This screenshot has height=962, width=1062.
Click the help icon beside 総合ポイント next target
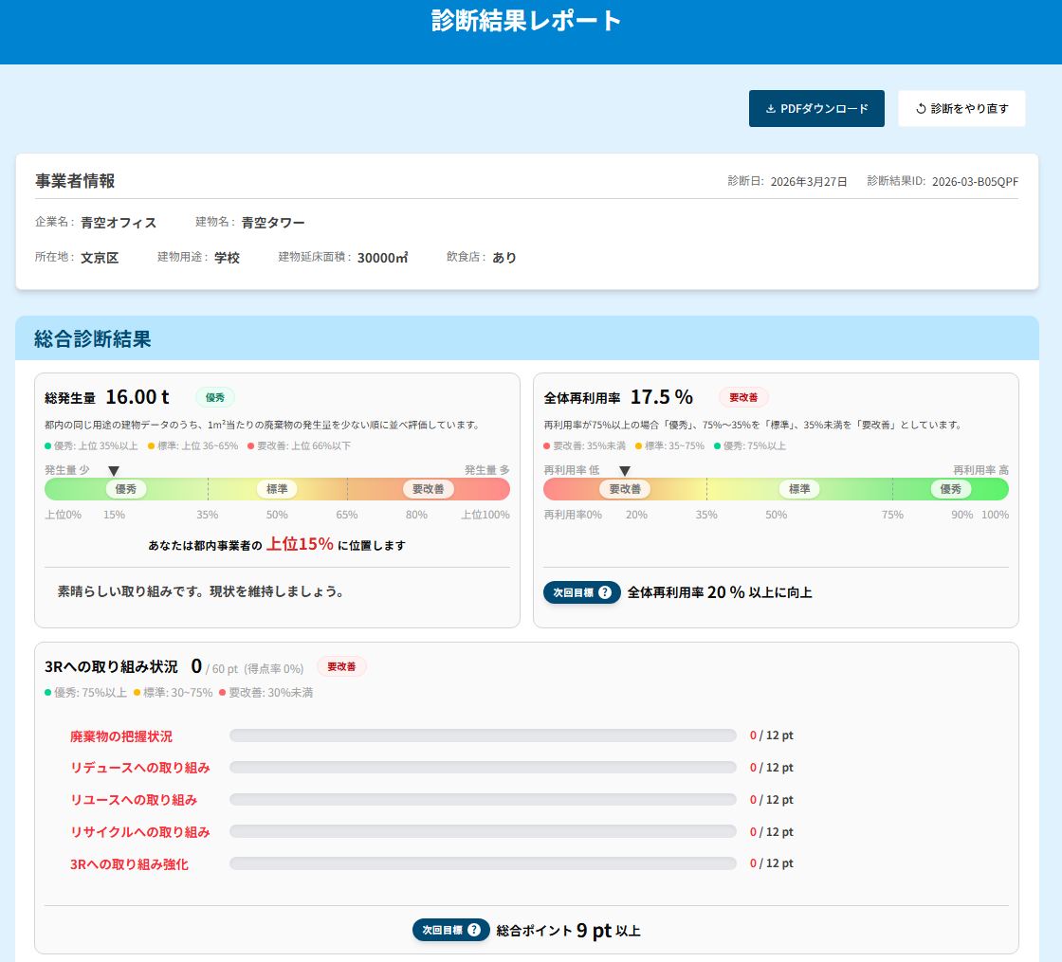474,930
